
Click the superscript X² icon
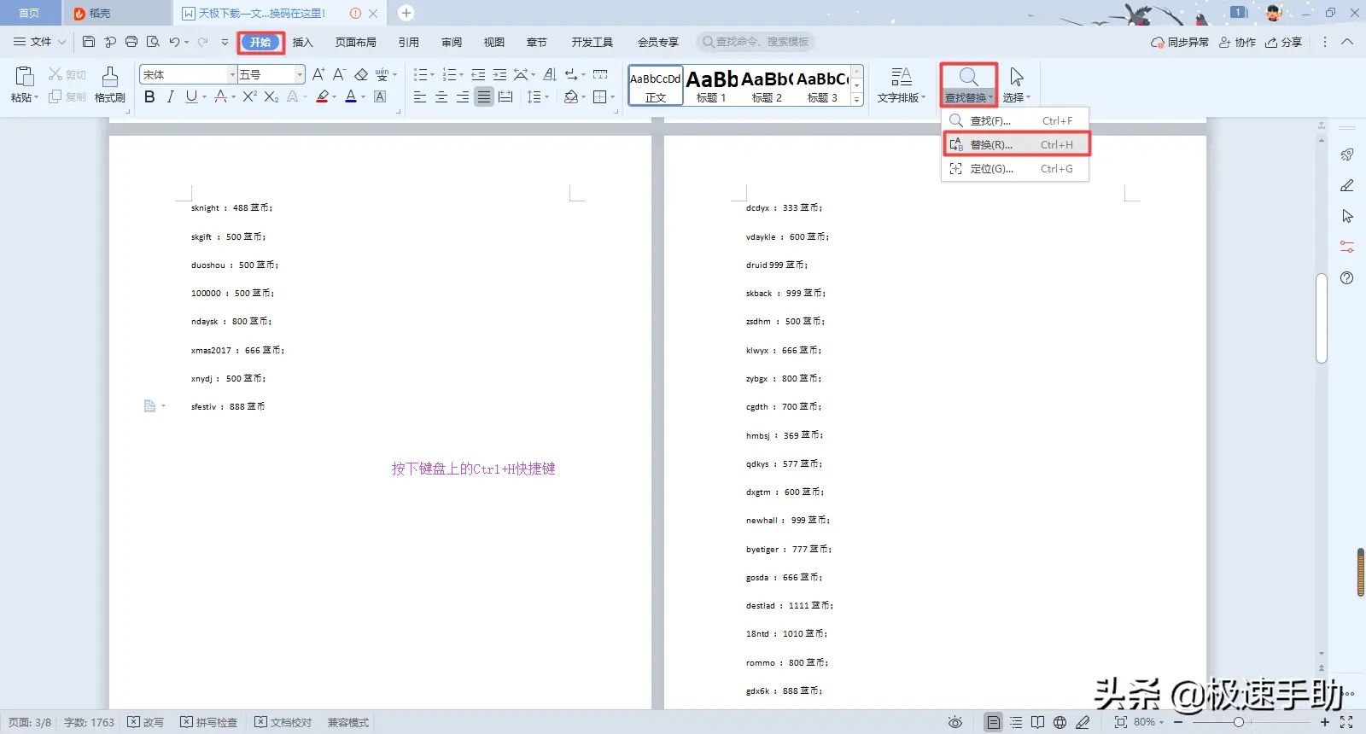coord(249,97)
